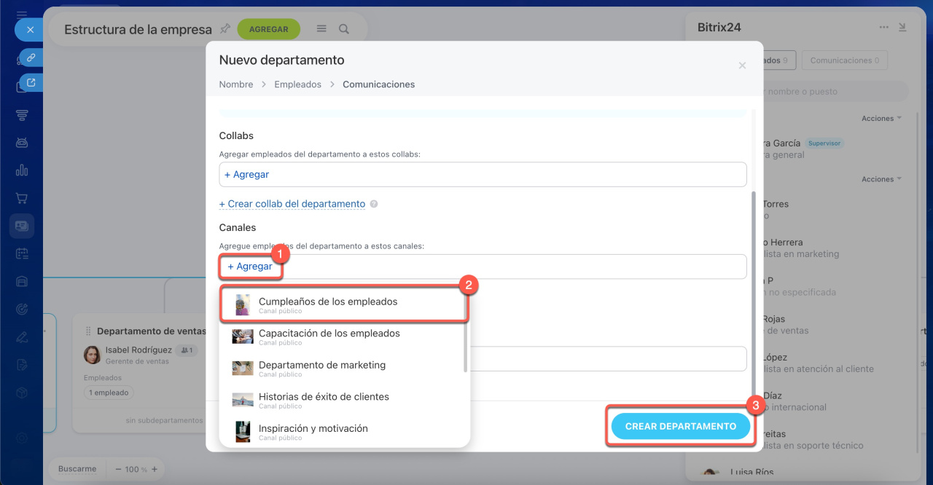Screen dimensions: 933x485
Task: Open the search magnifier in the header
Action: coord(344,29)
